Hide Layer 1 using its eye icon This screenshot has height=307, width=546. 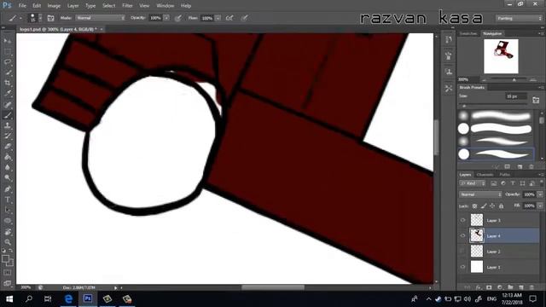point(462,267)
